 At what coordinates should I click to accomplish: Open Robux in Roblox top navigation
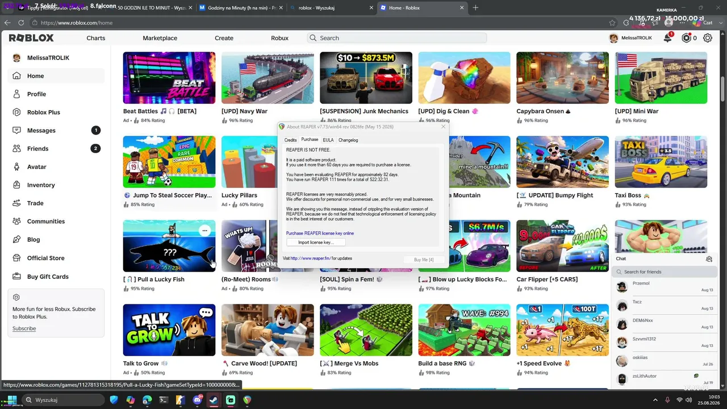coord(279,38)
